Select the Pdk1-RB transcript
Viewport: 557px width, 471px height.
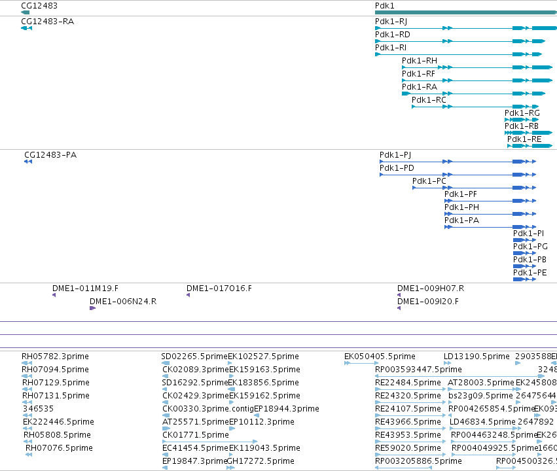point(529,133)
